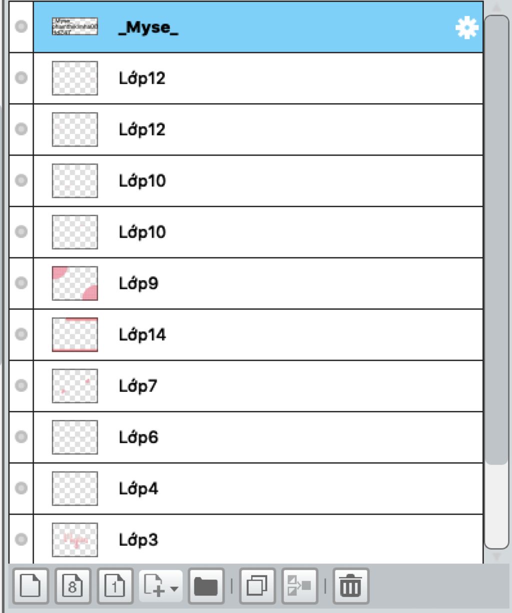
Task: Open settings gear on _Myse_ layer
Action: 466,28
